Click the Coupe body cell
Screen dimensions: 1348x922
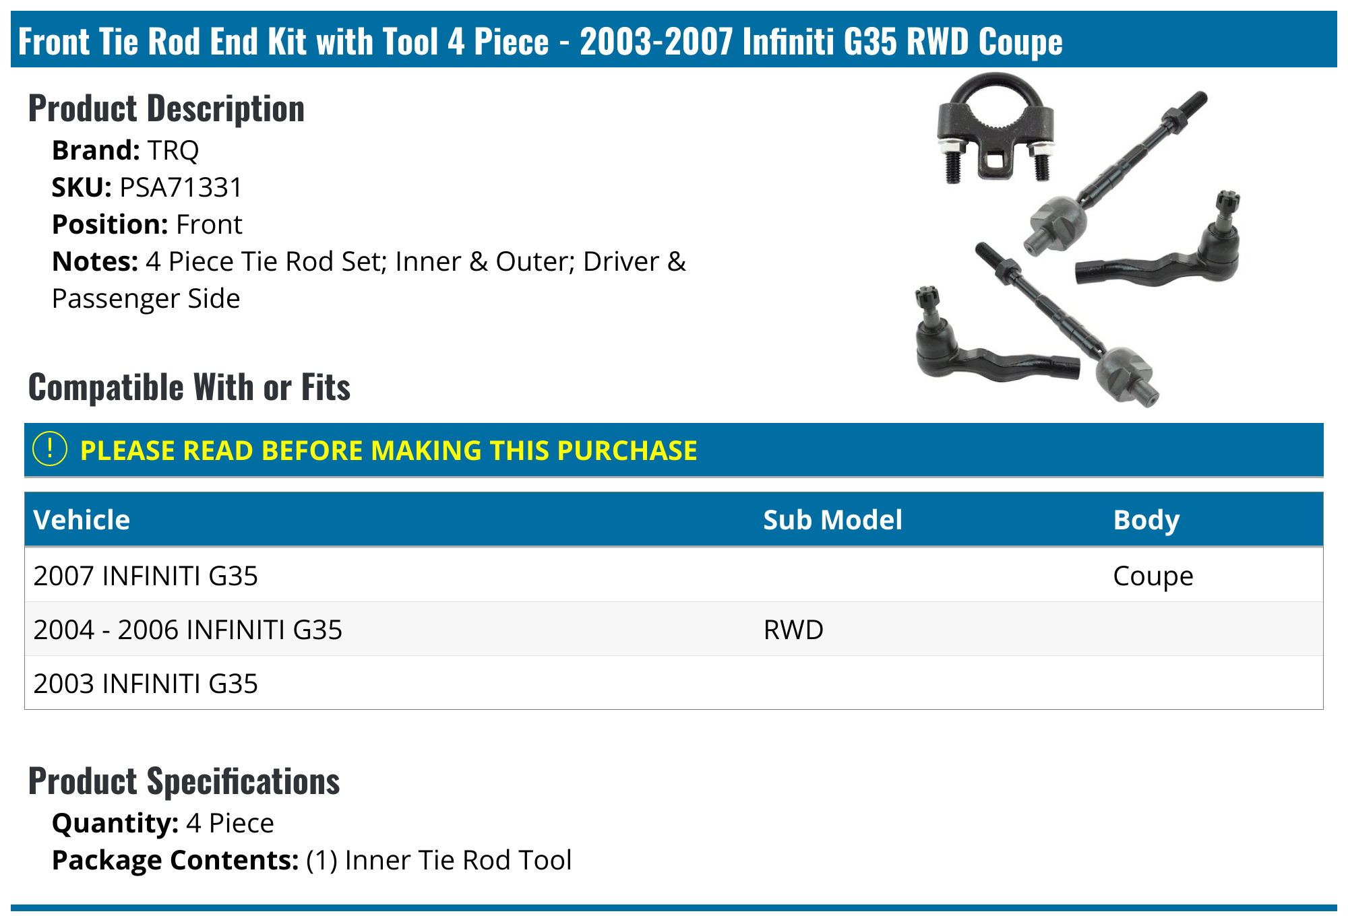click(x=1153, y=576)
